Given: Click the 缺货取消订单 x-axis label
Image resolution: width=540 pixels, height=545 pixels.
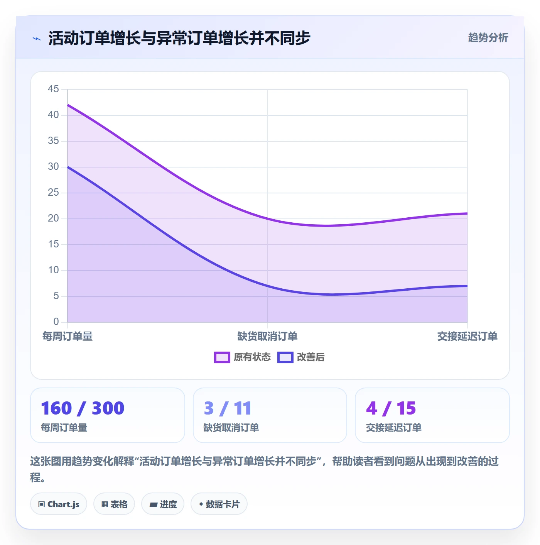Looking at the screenshot, I should click(x=267, y=336).
